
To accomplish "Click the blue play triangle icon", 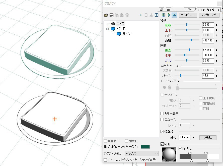I will click(169, 15).
